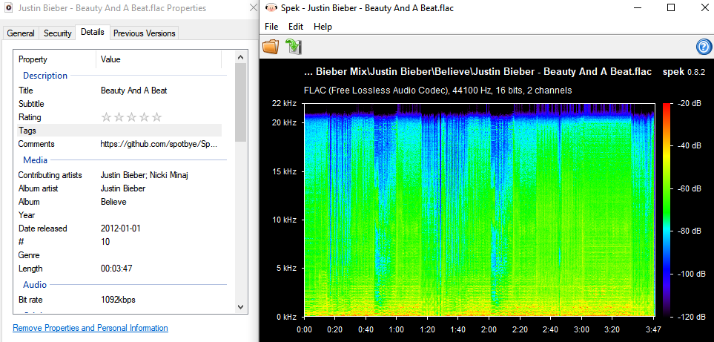
Task: Click the Title value 'Beauty And A Beat'
Action: [134, 91]
